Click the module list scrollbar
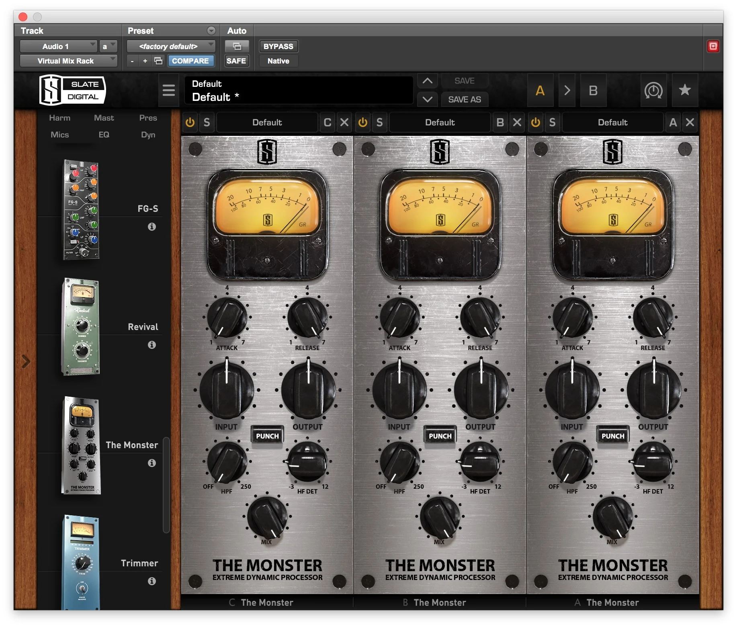737x627 pixels. click(x=166, y=485)
